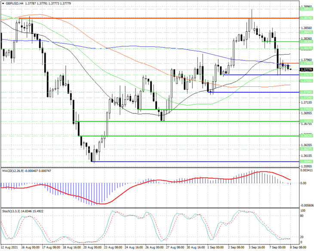This screenshot has width=314, height=251.
Task: Click the Stochastic 80 level scale label
Action: pos(302,216)
